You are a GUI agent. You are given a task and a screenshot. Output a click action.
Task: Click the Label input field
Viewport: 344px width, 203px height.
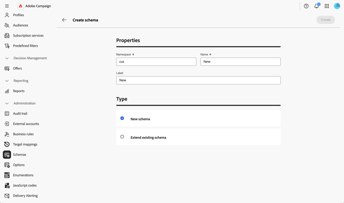[198, 80]
